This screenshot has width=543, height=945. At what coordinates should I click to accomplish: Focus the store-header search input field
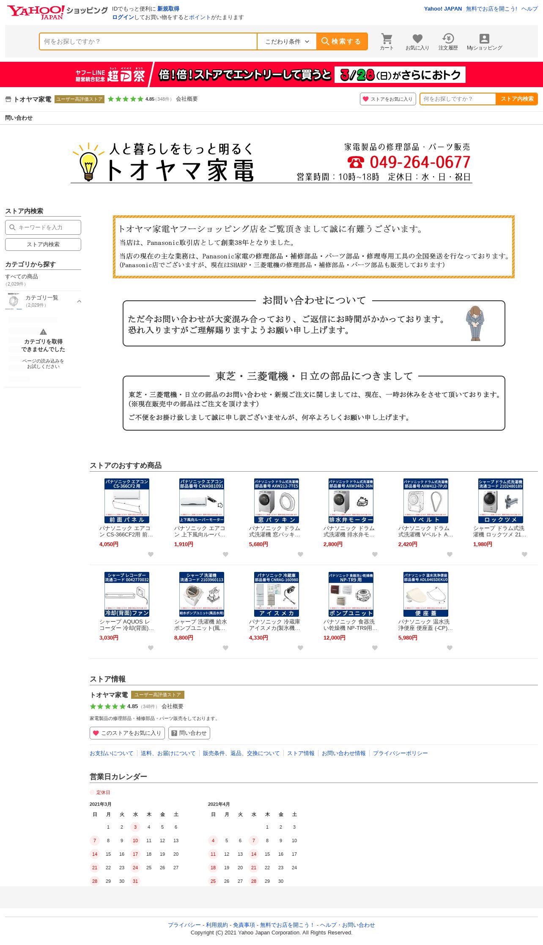tap(458, 99)
